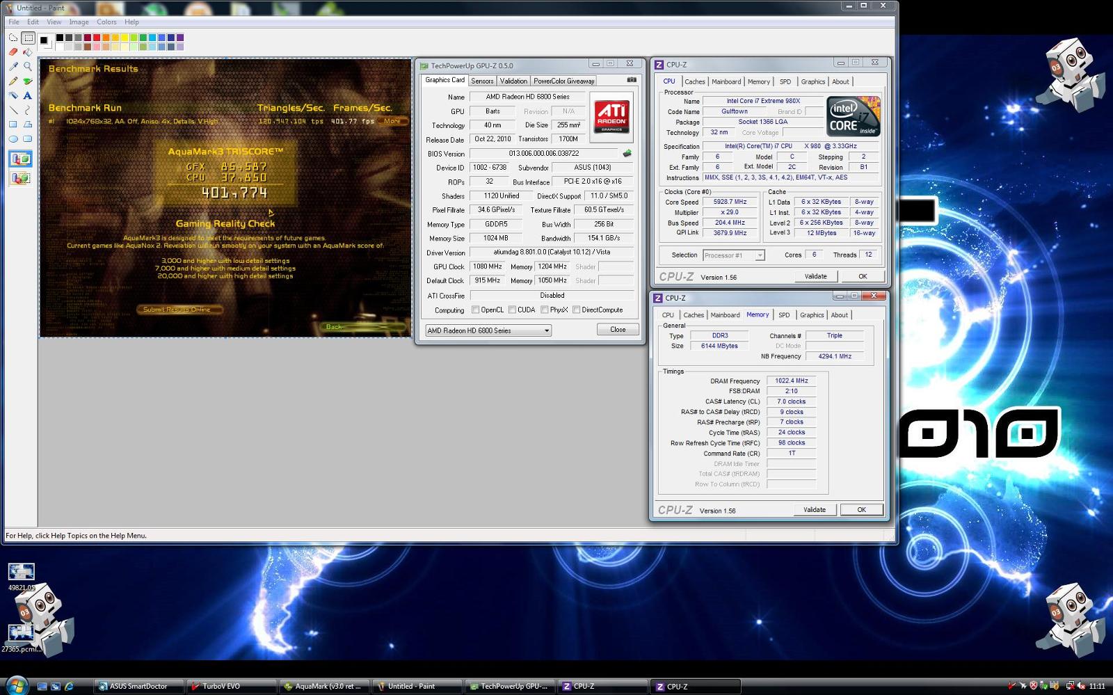Click Validate in the upper CPU-Z window

(x=816, y=276)
